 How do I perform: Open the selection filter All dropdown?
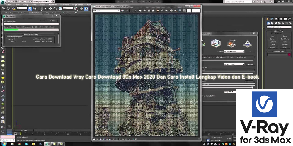(22, 8)
